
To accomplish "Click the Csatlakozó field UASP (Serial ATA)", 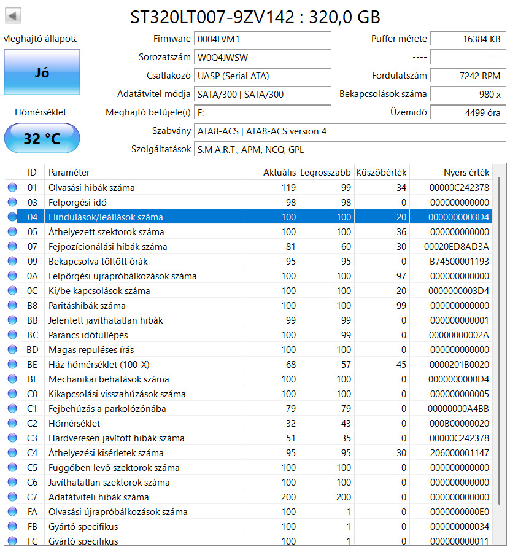I will [x=262, y=76].
